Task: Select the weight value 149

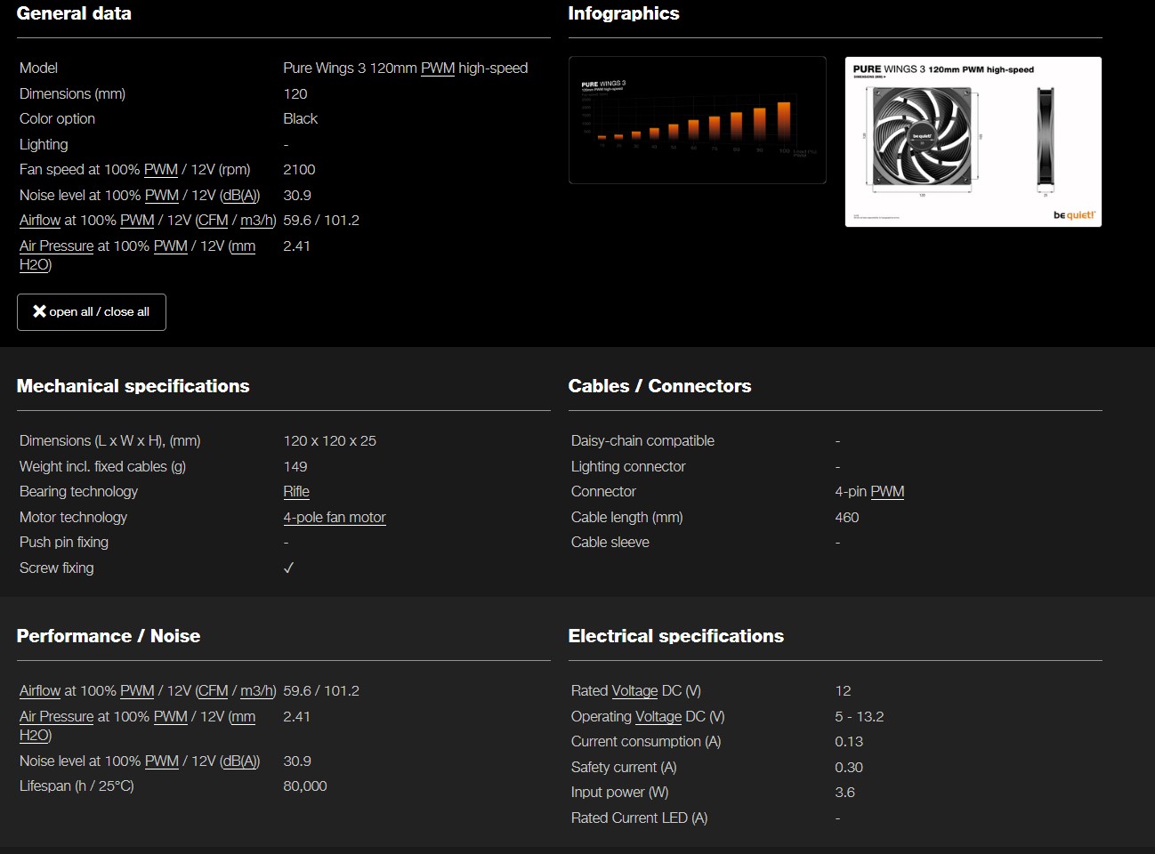Action: 295,467
